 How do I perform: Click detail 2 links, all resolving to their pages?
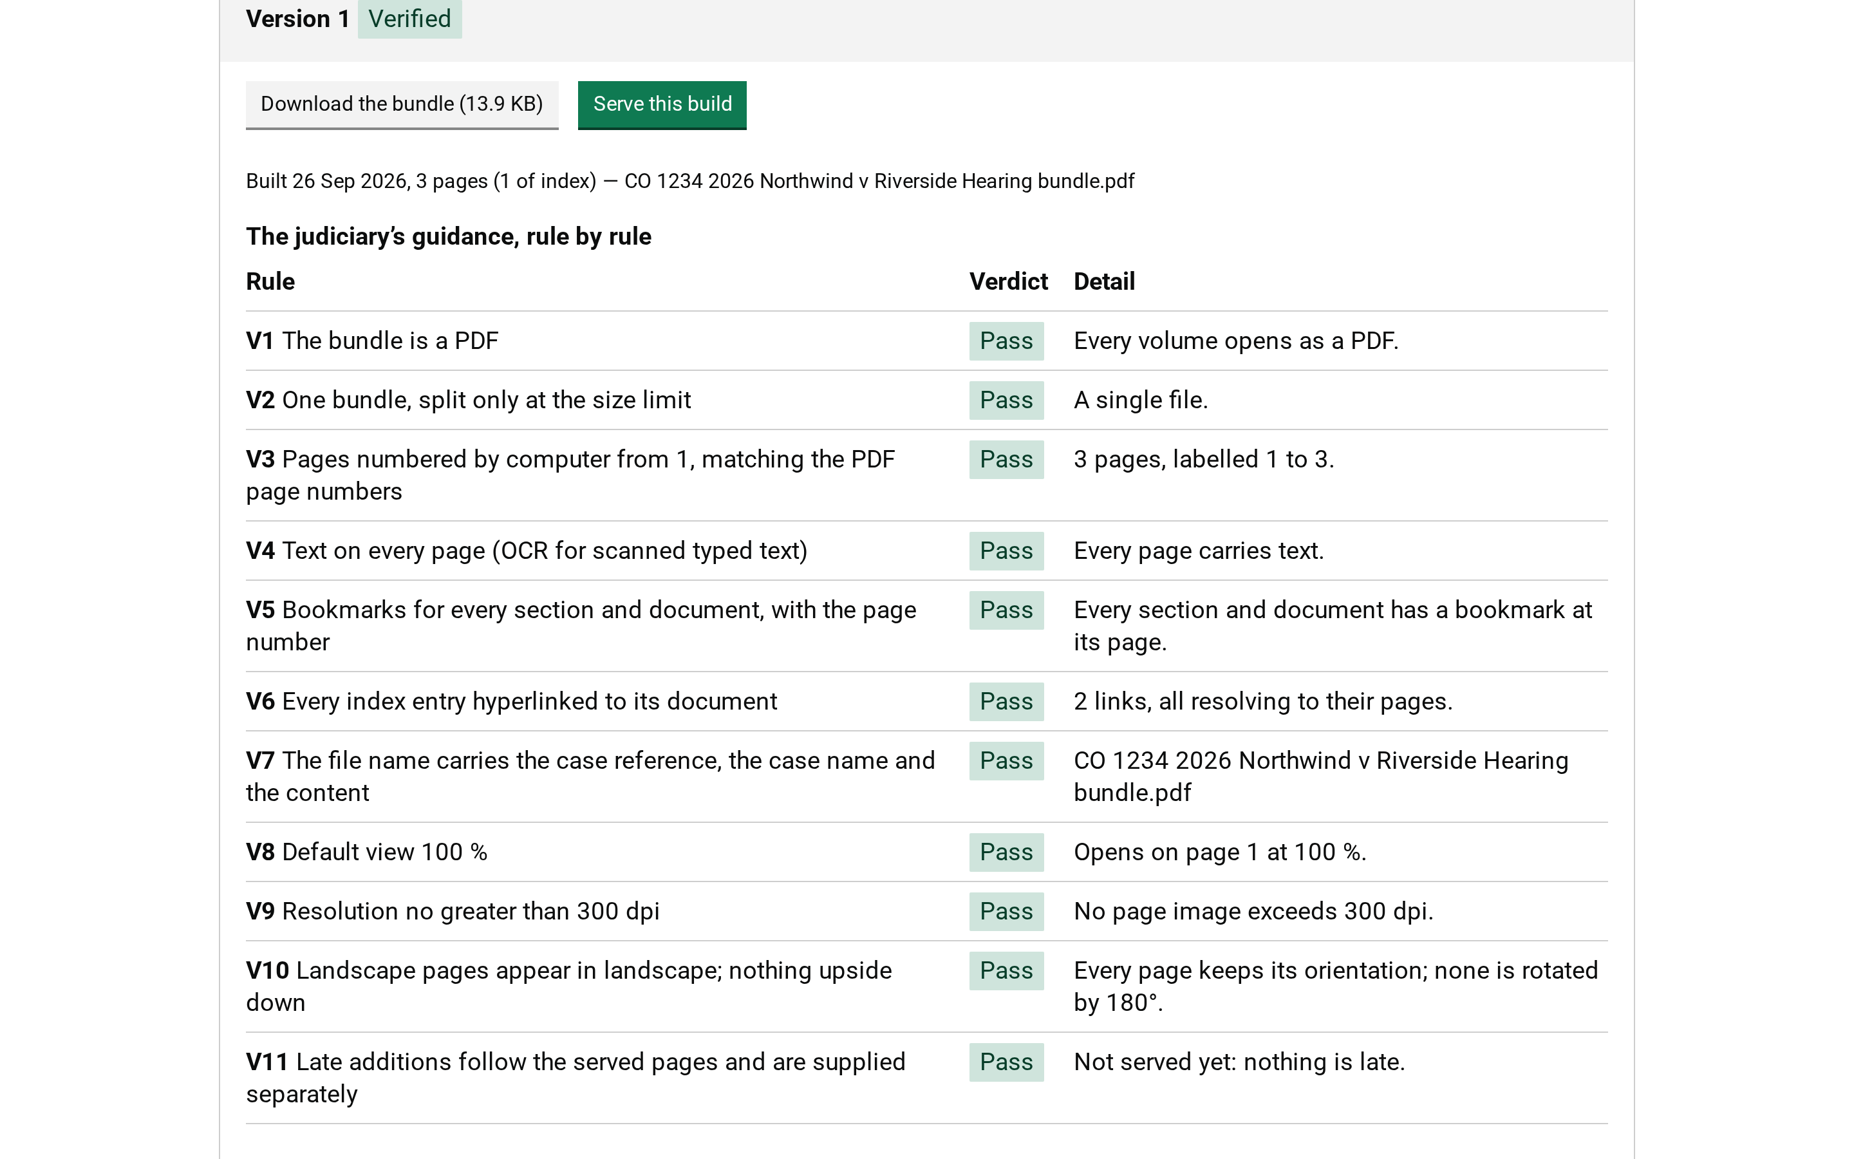(1262, 701)
